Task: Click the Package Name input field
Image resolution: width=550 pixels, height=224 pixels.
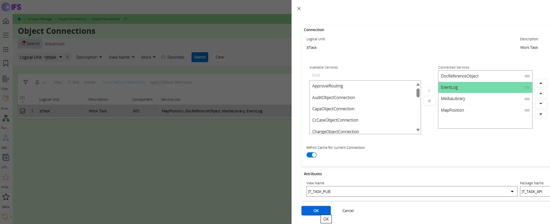Action: point(535,192)
